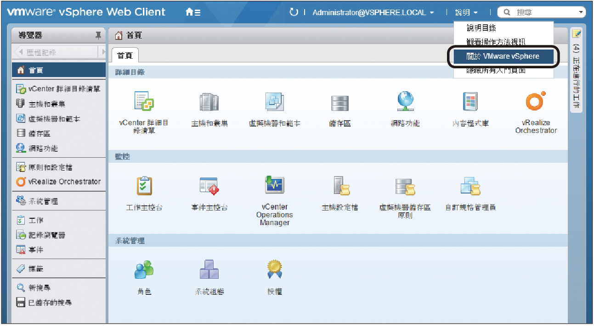The height and width of the screenshot is (326, 594).
Task: Open the vCenter 詳細目錄清單 icon in the home page grid
Action: click(x=144, y=101)
